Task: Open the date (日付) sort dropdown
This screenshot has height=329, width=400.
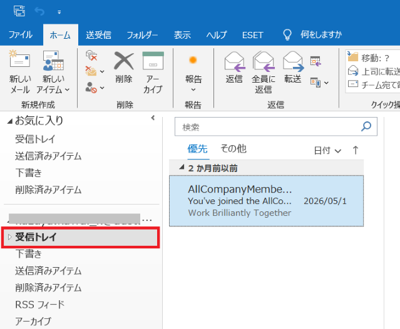Action: coord(327,150)
